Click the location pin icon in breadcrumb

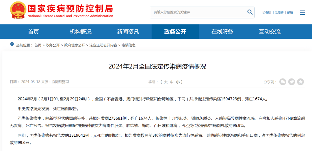coord(12,45)
